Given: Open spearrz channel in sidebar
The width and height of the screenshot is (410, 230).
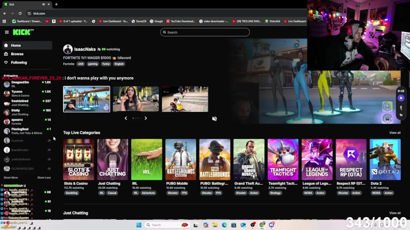Looking at the screenshot, I should click(x=27, y=121).
